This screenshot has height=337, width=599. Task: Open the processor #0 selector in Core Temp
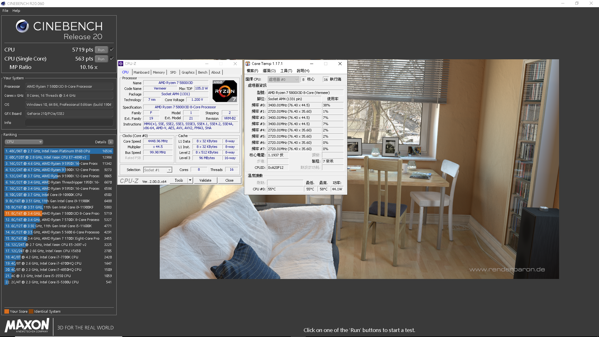pos(283,80)
